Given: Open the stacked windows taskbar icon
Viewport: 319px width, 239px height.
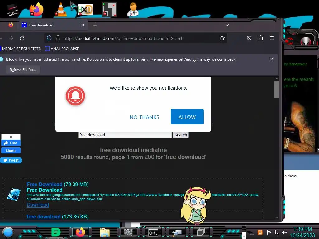Looking at the screenshot, I should 201,232.
